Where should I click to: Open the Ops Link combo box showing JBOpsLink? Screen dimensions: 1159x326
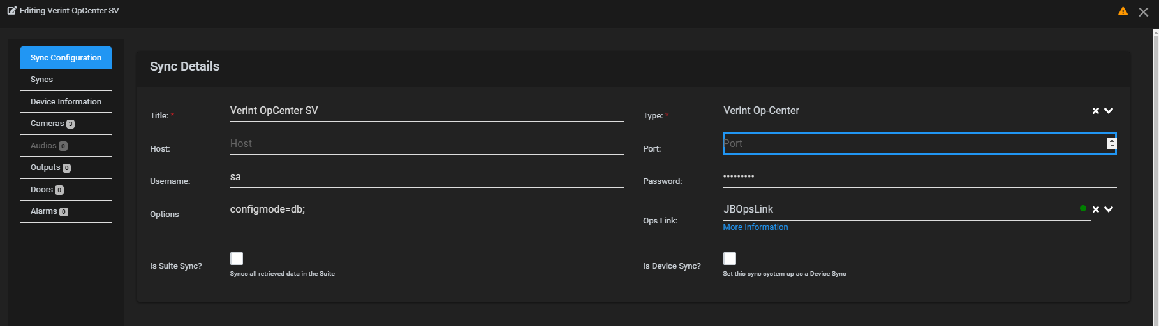[906, 209]
